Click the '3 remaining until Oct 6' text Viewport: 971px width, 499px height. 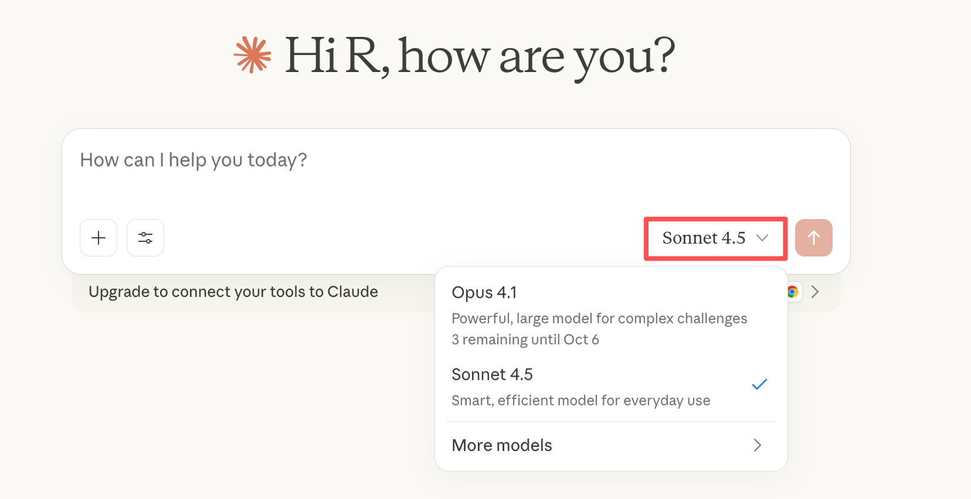(x=525, y=340)
